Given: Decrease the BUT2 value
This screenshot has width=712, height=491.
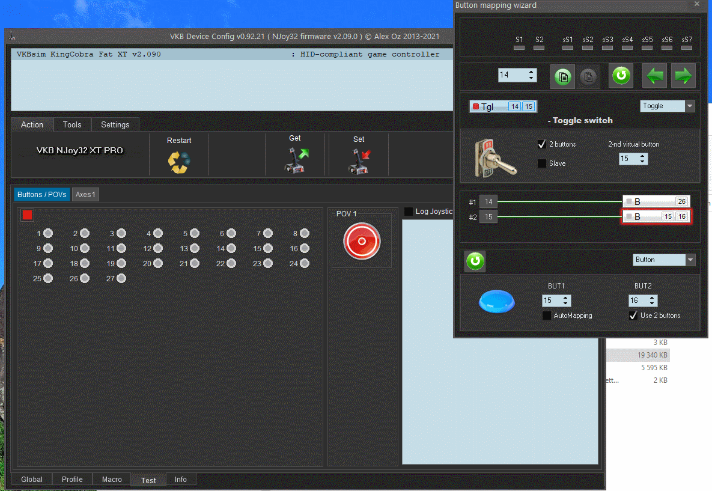Looking at the screenshot, I should click(652, 303).
